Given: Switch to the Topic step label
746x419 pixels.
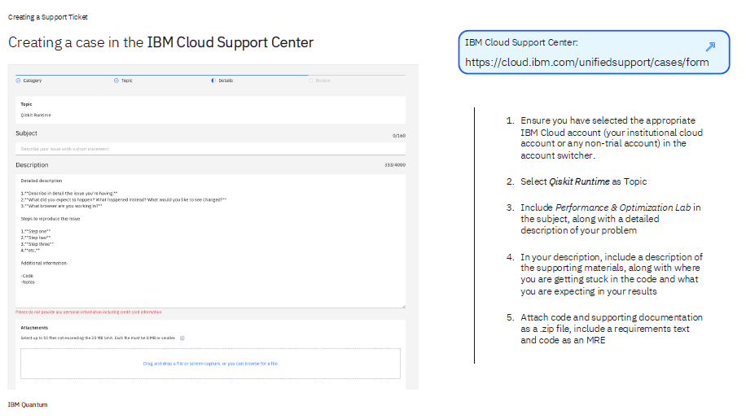Looking at the screenshot, I should (127, 81).
